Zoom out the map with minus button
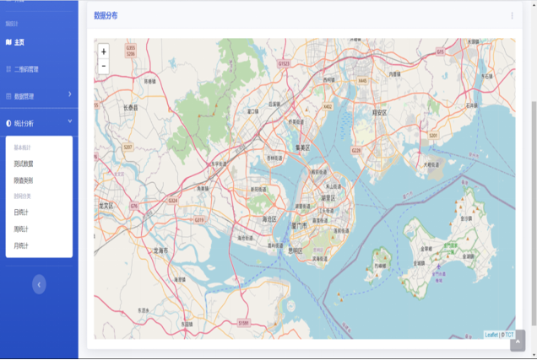Image resolution: width=537 pixels, height=360 pixels. [103, 66]
